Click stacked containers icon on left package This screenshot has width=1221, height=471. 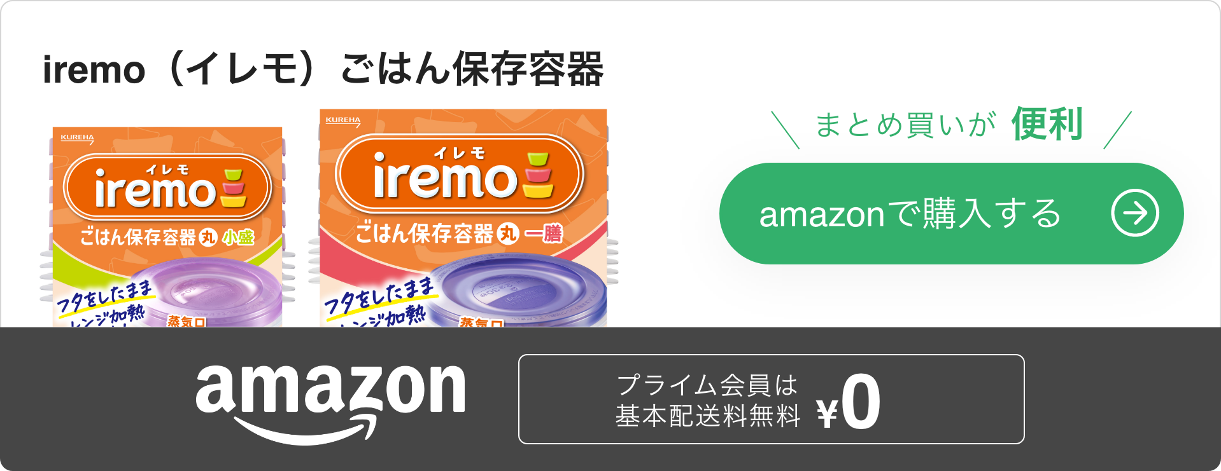(233, 188)
